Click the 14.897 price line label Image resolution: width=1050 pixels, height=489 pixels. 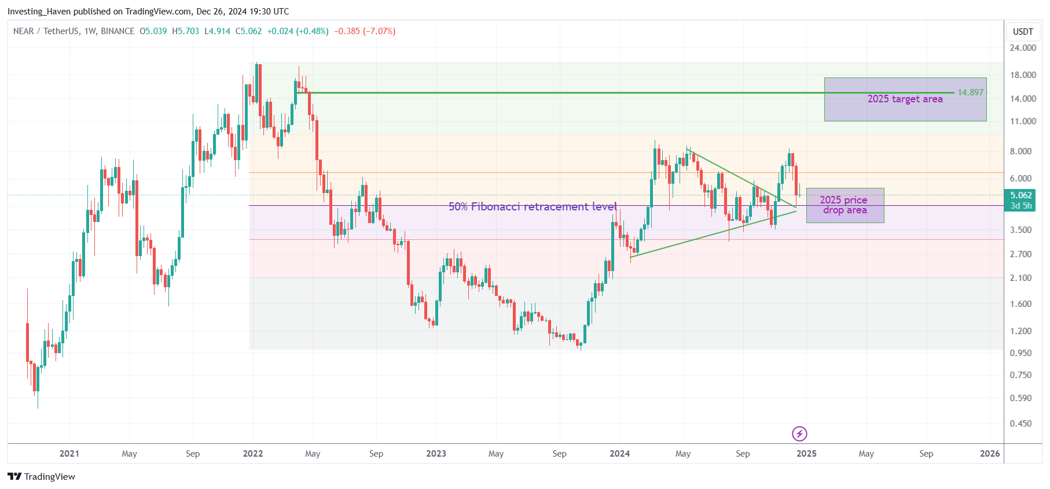pyautogui.click(x=970, y=92)
